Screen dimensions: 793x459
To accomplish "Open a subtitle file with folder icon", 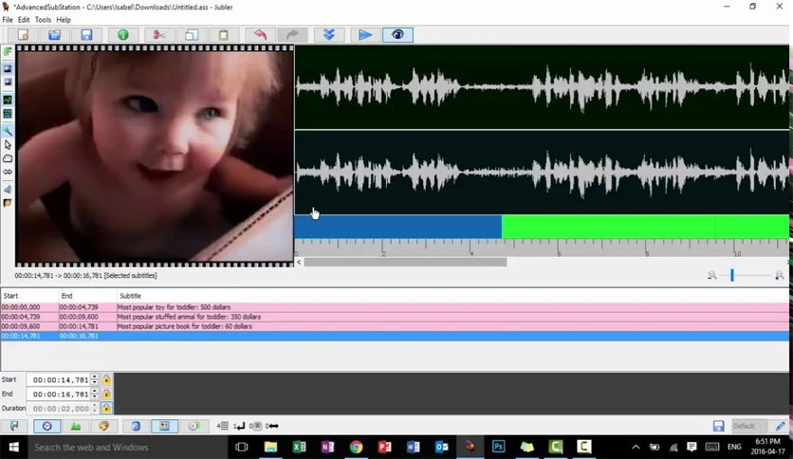I will (x=55, y=35).
